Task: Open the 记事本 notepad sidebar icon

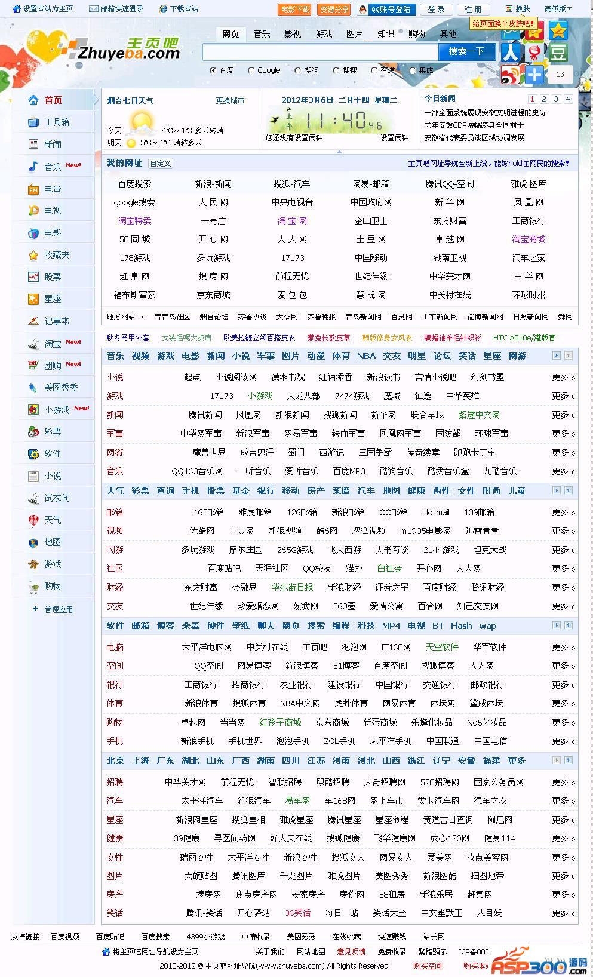Action: 33,321
